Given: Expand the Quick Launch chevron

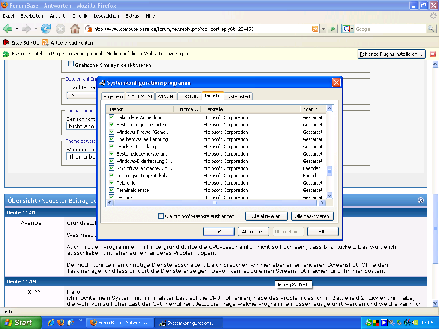Looking at the screenshot, I should [81, 320].
